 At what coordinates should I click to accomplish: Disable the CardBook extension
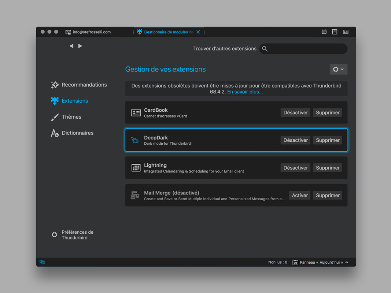tap(295, 112)
